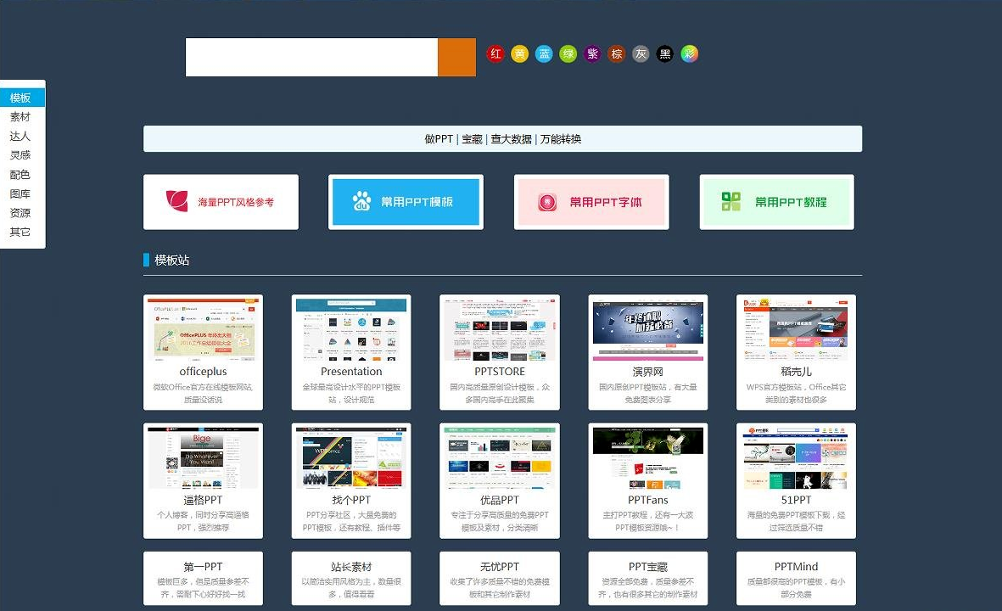
Task: Open the PPT宝藏 card
Action: (648, 579)
